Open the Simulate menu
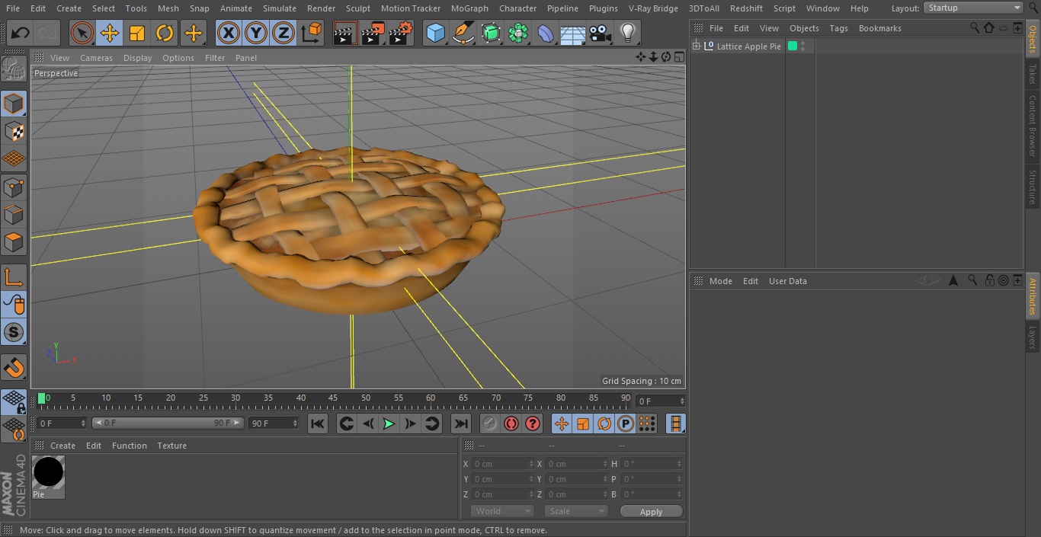Screen dimensions: 1041x537 (x=279, y=8)
